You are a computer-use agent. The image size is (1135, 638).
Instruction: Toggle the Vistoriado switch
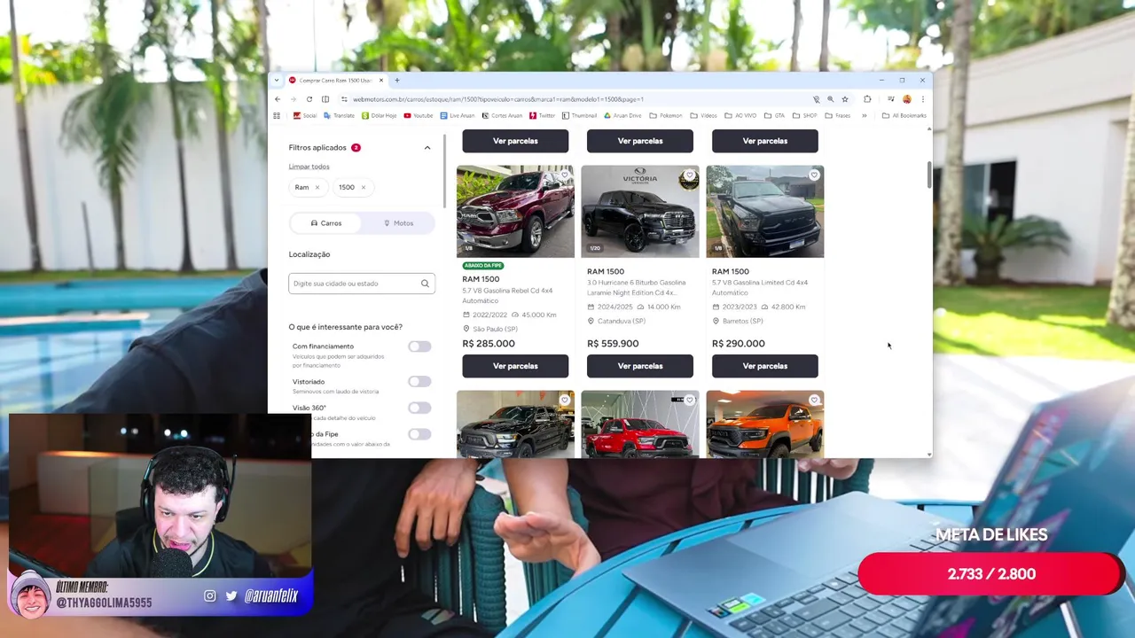419,382
